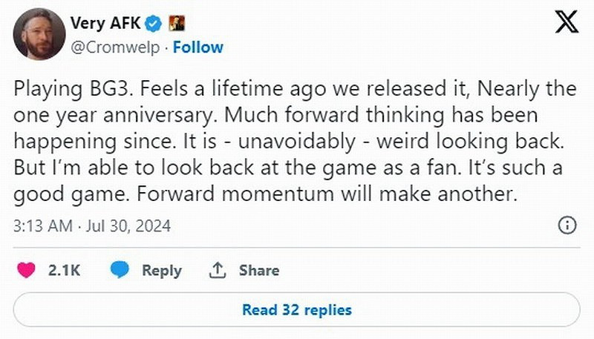Open the Very AFK profile avatar

[38, 34]
